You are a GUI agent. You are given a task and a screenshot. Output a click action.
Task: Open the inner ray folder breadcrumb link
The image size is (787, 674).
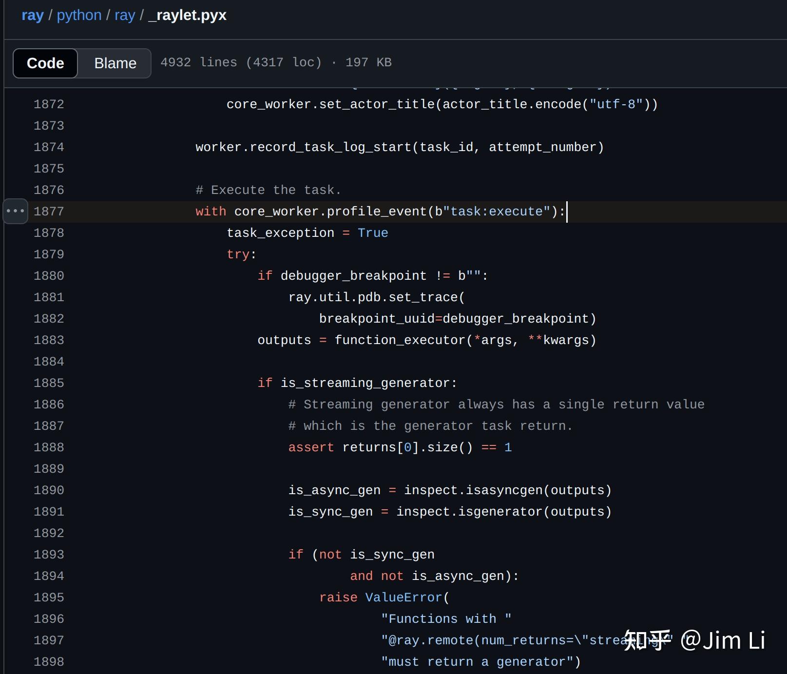click(x=125, y=15)
